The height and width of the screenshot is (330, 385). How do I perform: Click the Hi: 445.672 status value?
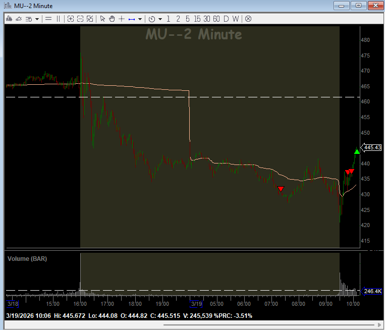click(70, 316)
